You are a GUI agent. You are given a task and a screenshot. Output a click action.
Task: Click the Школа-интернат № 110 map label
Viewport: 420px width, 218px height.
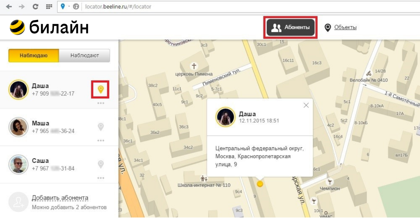coord(204,185)
